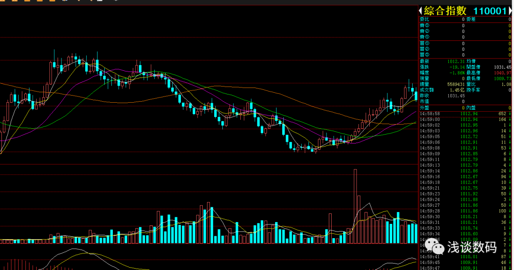Select the lowest price 1009.73
Viewport: 514px width, 270px height.
click(503, 78)
